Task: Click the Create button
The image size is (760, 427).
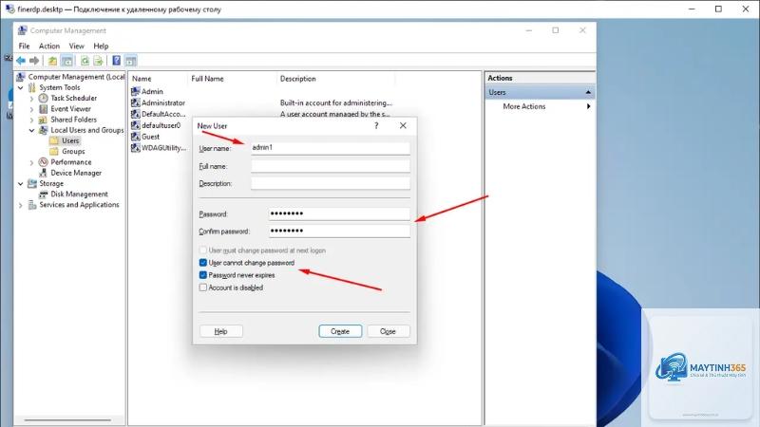Action: click(x=340, y=331)
